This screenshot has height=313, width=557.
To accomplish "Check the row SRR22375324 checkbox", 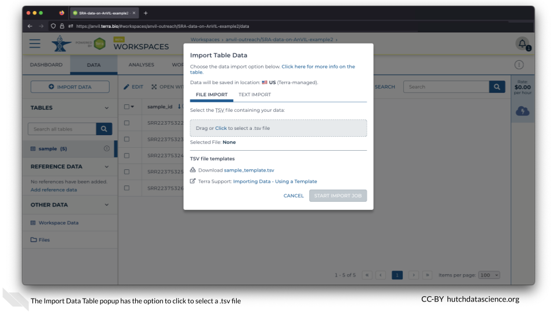I will tap(126, 155).
